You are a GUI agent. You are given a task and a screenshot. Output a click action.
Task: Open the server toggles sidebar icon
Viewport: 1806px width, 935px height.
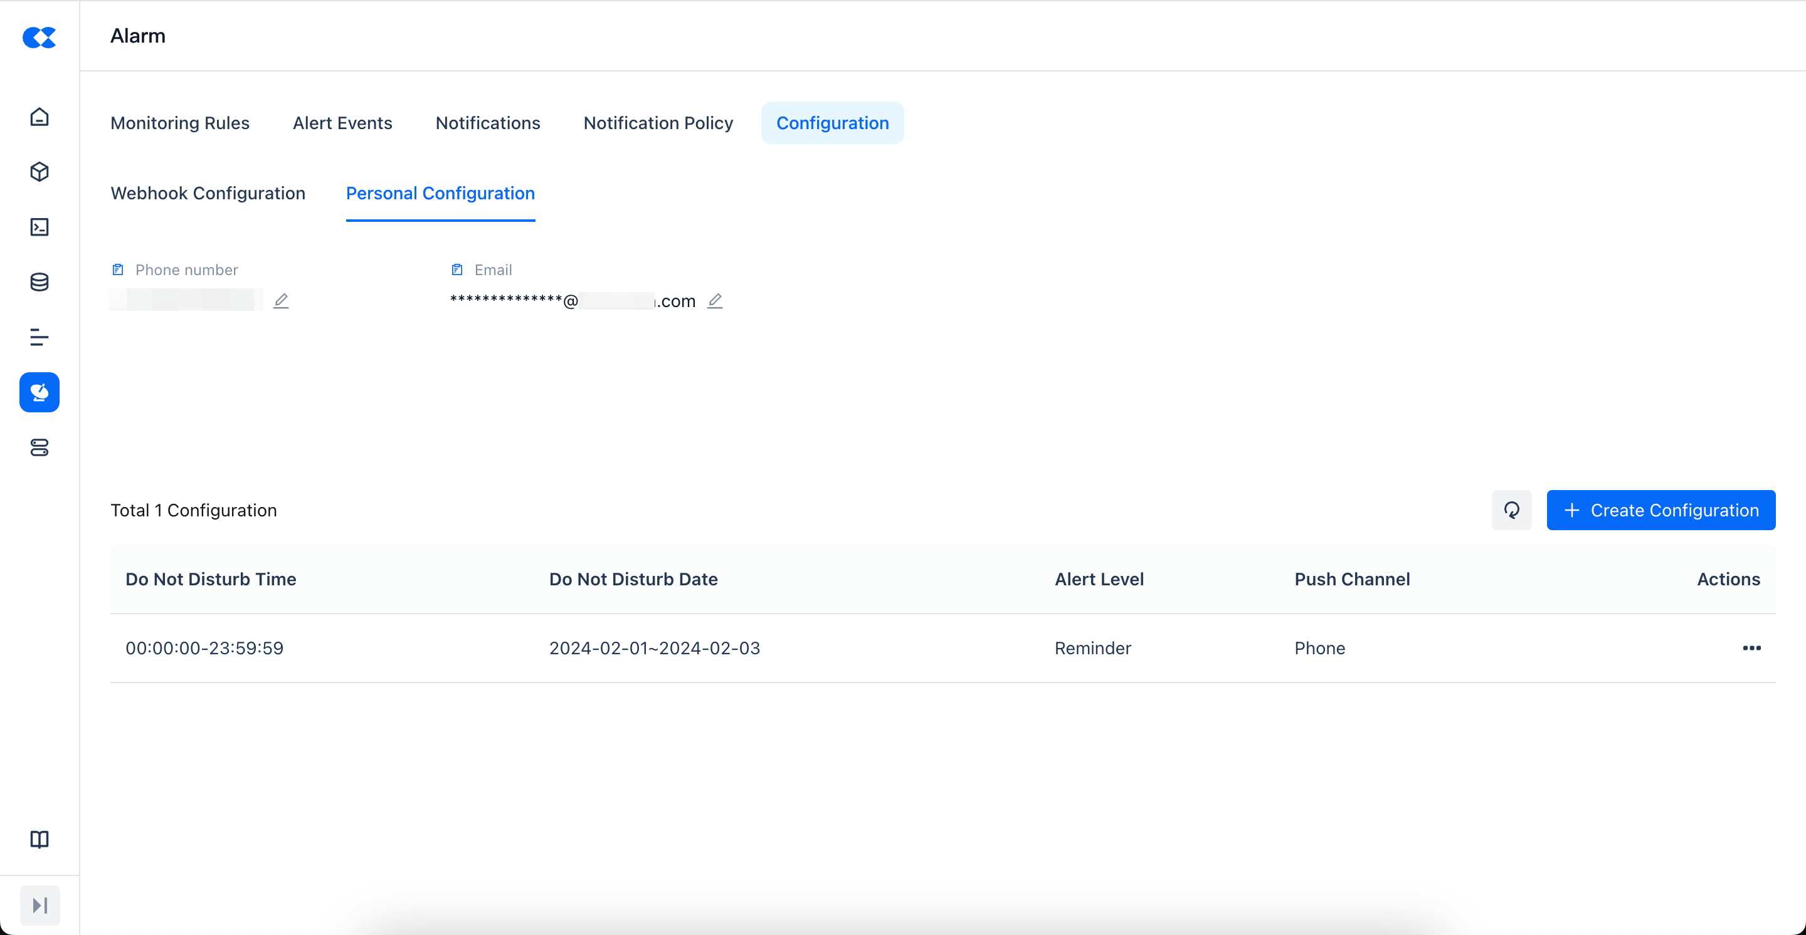click(40, 447)
